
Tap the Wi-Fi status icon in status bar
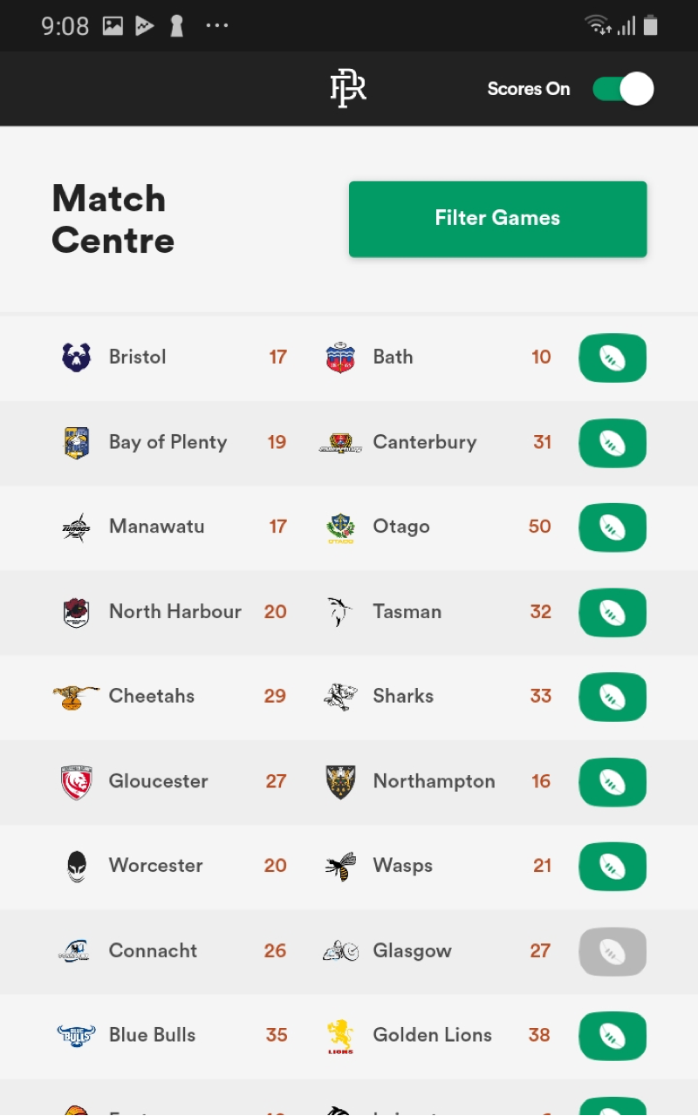[599, 25]
